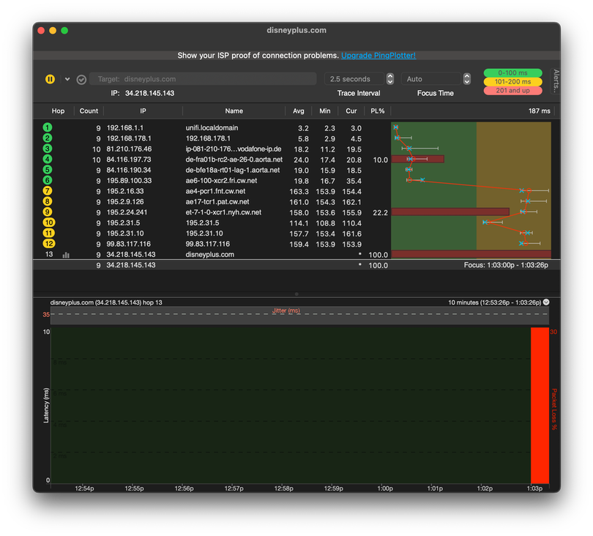Click de-bfe18a-rt01-lag-1.aorta.net hostname

[x=233, y=170]
